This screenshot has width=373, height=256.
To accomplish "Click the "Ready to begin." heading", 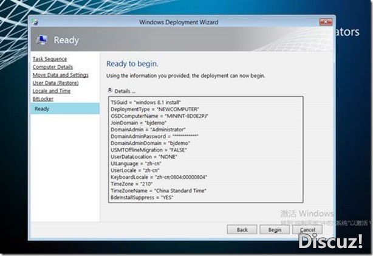I will (132, 64).
